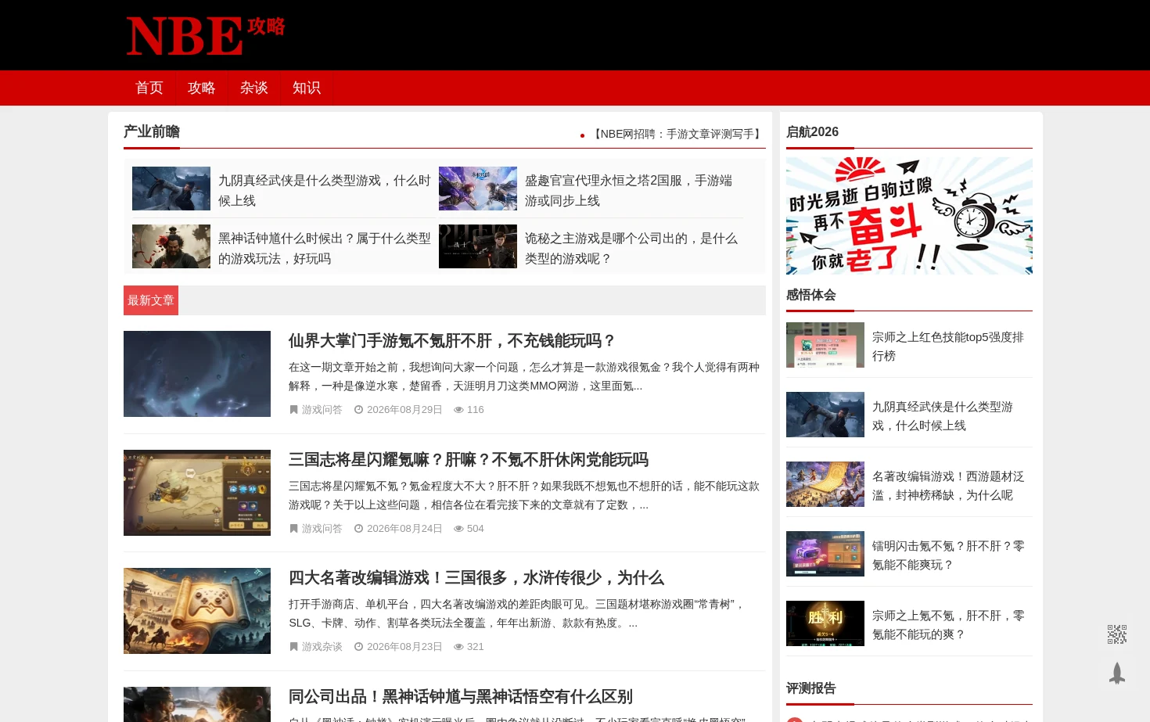The image size is (1150, 722).
Task: Open article 盛趣官宣代理永恒之塔2国服
Action: 629,190
